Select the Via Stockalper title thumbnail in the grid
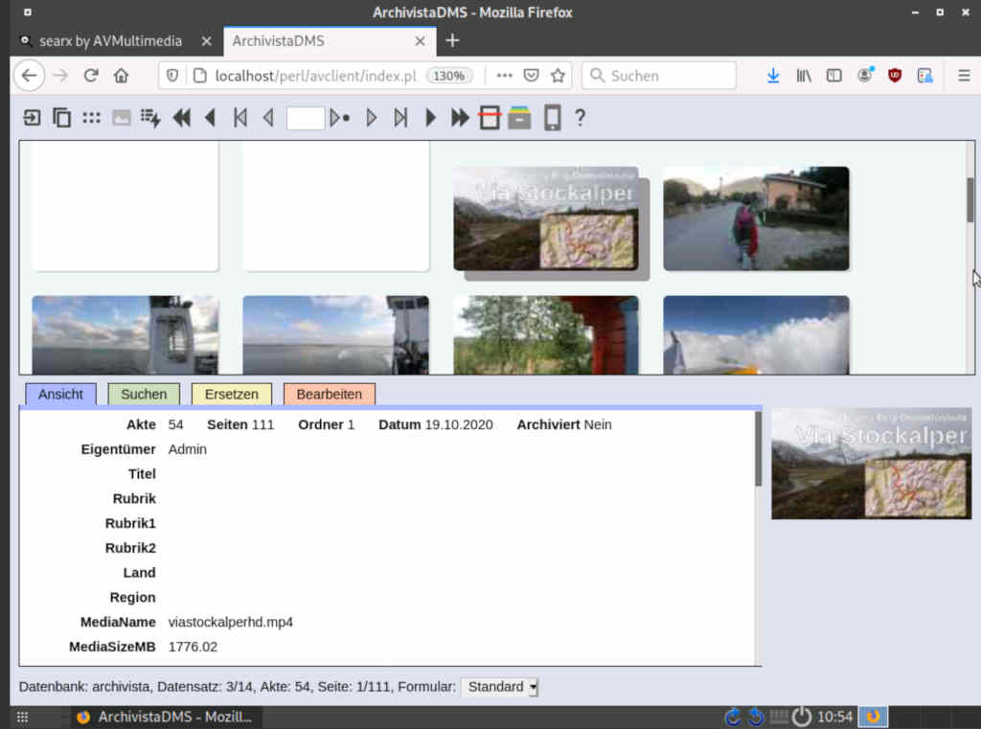This screenshot has height=729, width=981. click(x=546, y=218)
